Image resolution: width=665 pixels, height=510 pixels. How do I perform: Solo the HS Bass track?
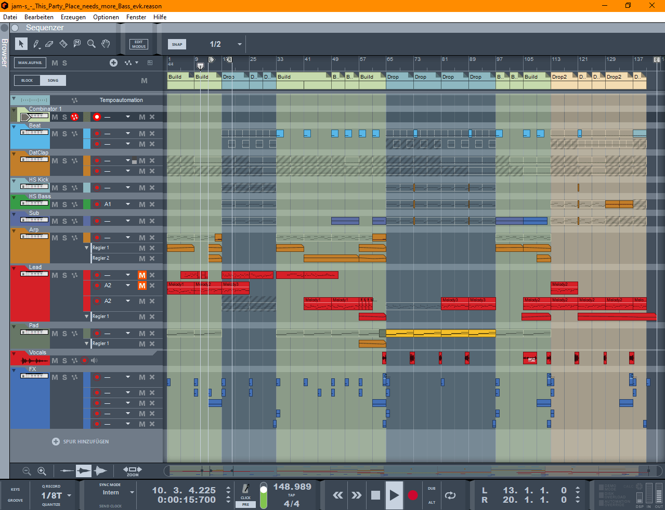(x=64, y=205)
